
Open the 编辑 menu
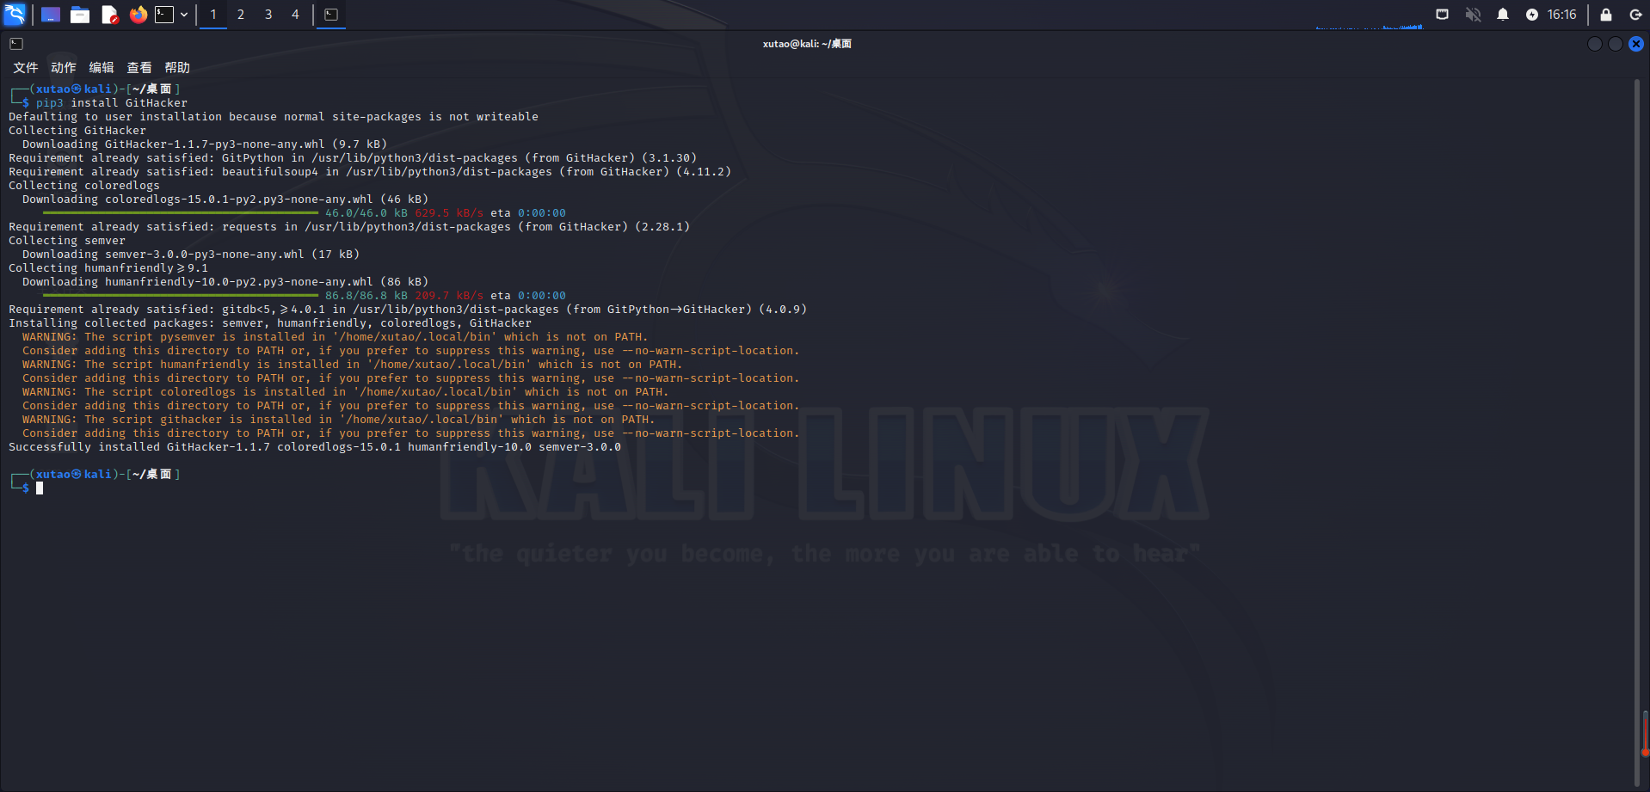point(102,67)
